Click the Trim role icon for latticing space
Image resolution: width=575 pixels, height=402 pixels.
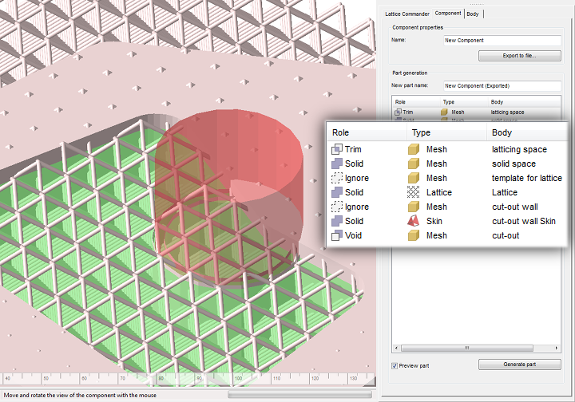pos(337,149)
